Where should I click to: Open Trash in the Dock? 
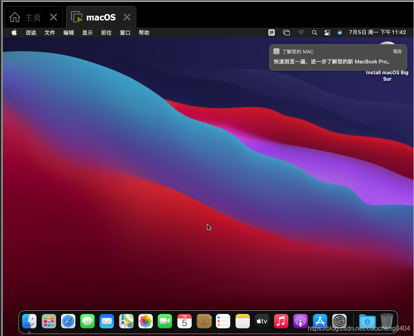pyautogui.click(x=387, y=321)
